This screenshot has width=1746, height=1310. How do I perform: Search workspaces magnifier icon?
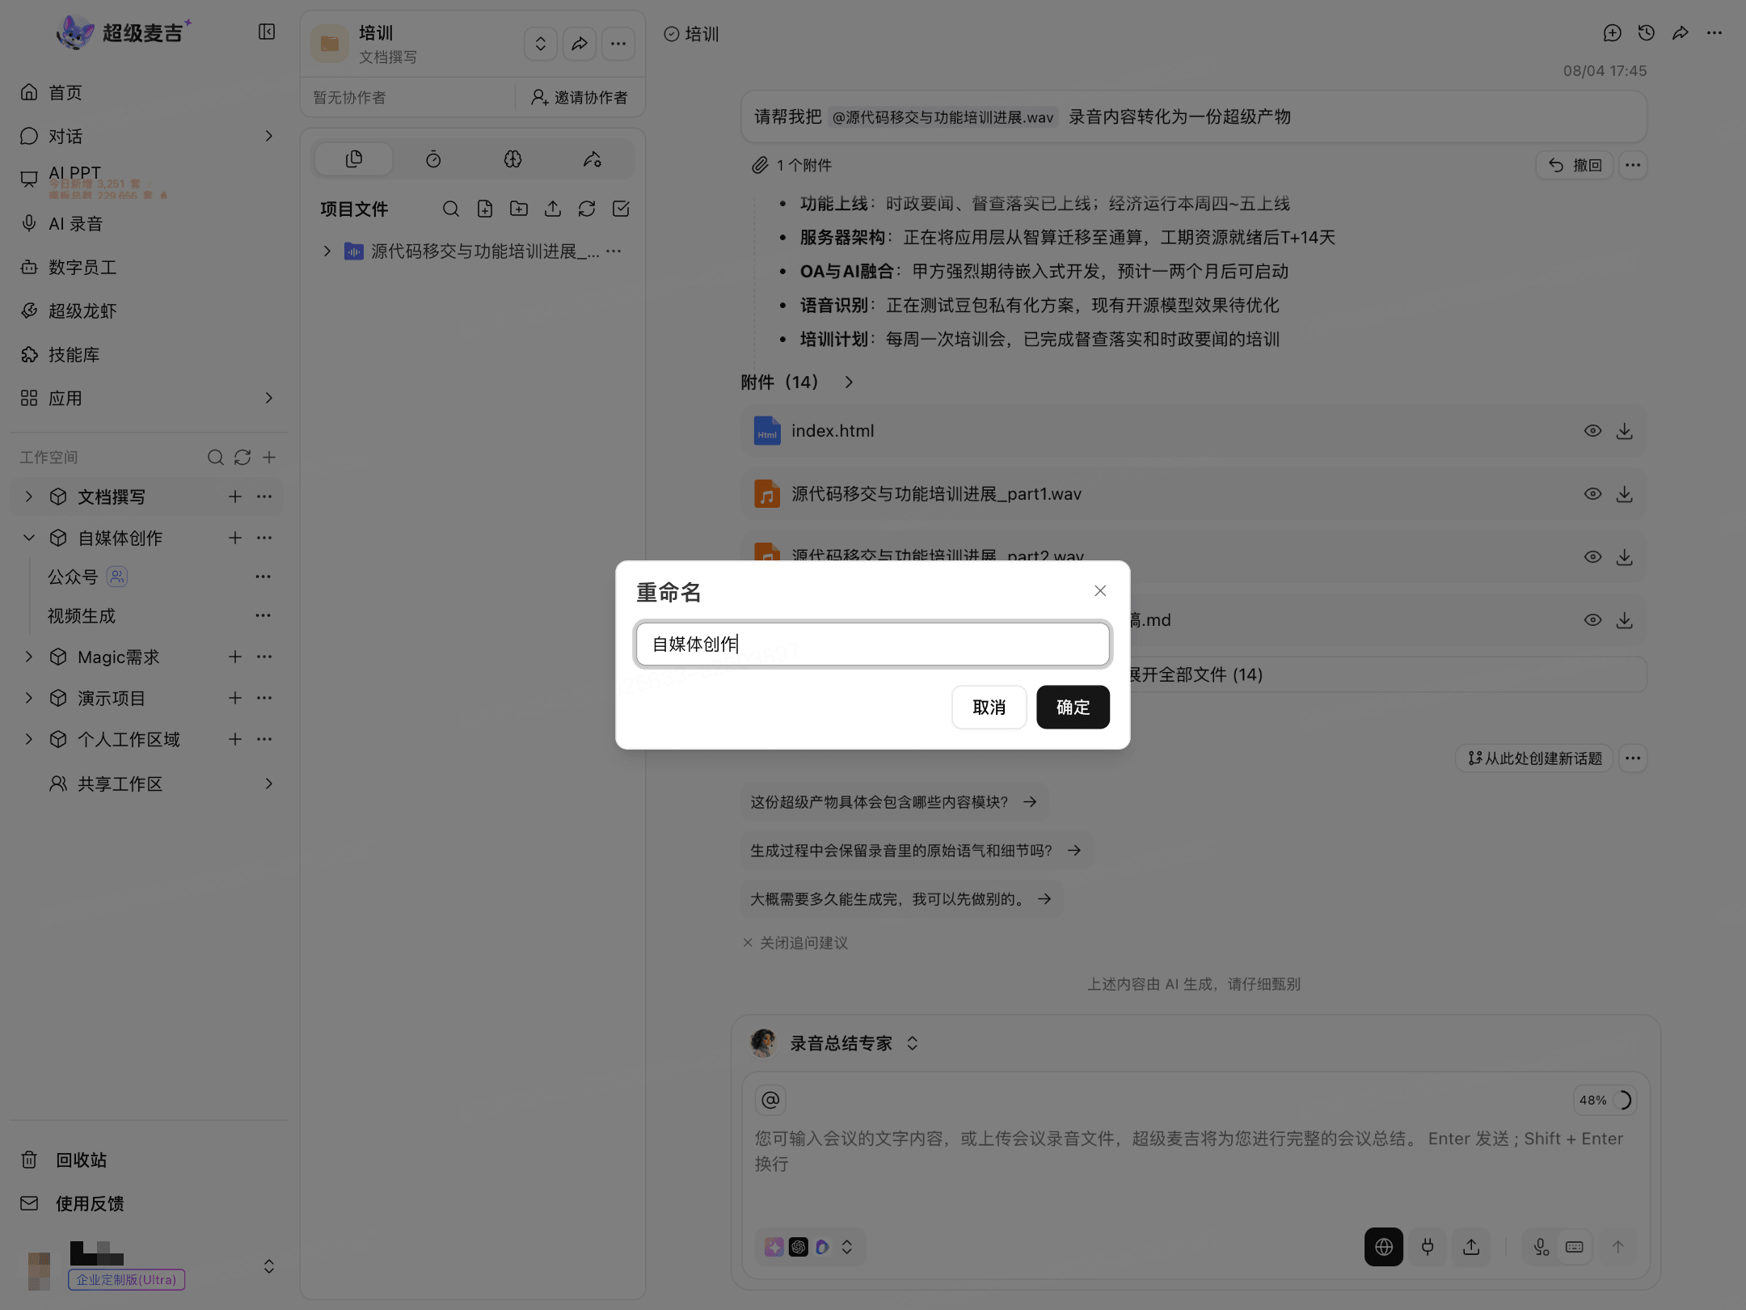click(215, 458)
